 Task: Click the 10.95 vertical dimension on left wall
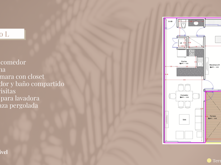167,74
